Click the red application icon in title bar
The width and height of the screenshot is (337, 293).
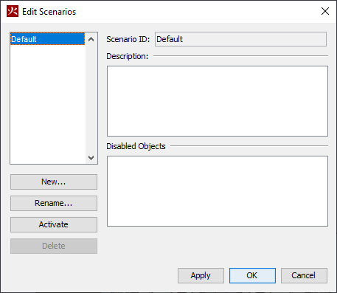pos(13,11)
